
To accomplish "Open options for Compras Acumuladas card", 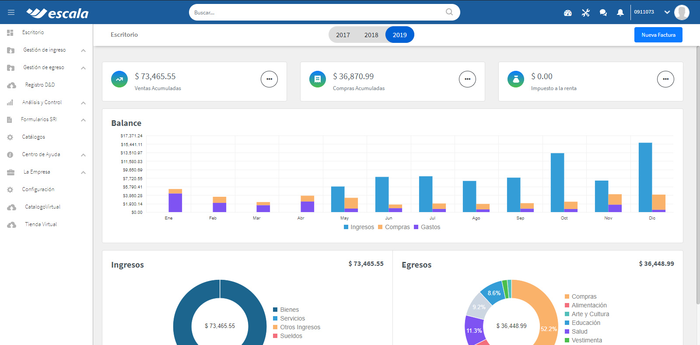I will tap(468, 79).
